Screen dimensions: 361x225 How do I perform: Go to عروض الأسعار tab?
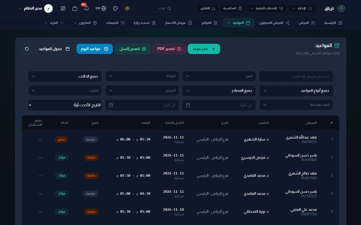(178, 23)
